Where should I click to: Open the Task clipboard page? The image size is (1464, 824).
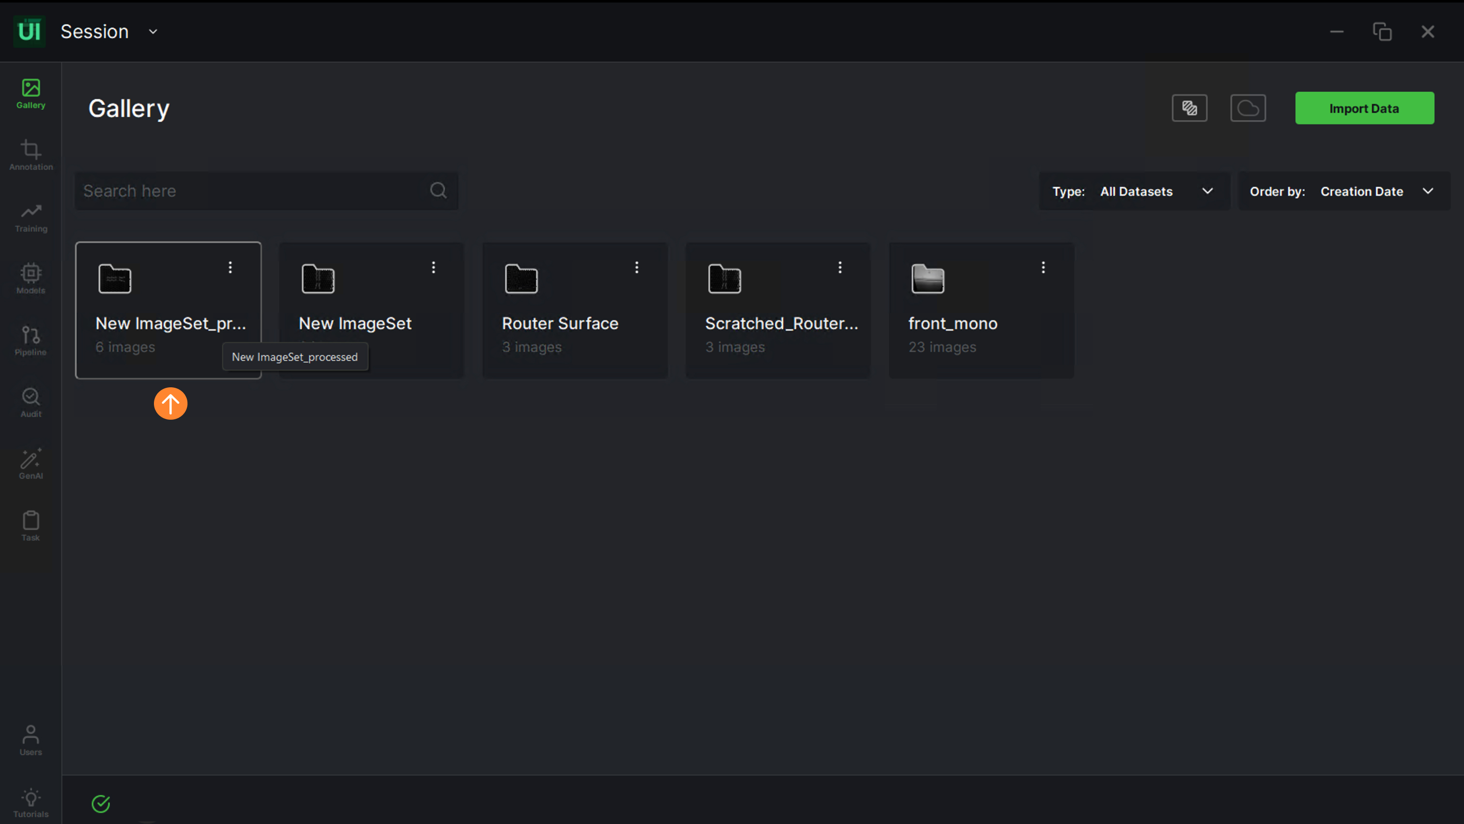(30, 526)
